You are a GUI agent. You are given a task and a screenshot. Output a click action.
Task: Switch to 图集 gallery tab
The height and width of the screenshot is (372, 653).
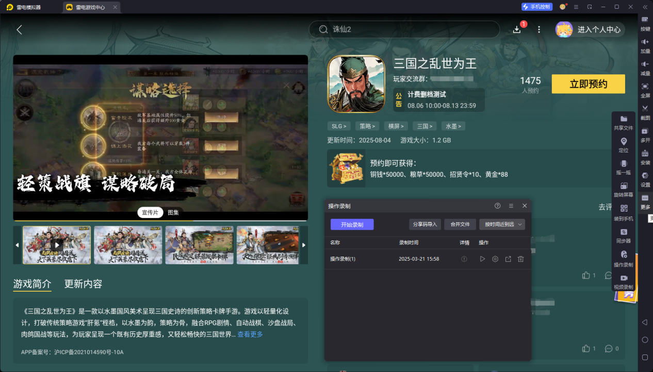click(x=173, y=212)
